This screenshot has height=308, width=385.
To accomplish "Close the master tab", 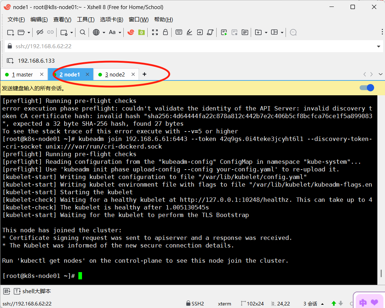I will point(42,74).
